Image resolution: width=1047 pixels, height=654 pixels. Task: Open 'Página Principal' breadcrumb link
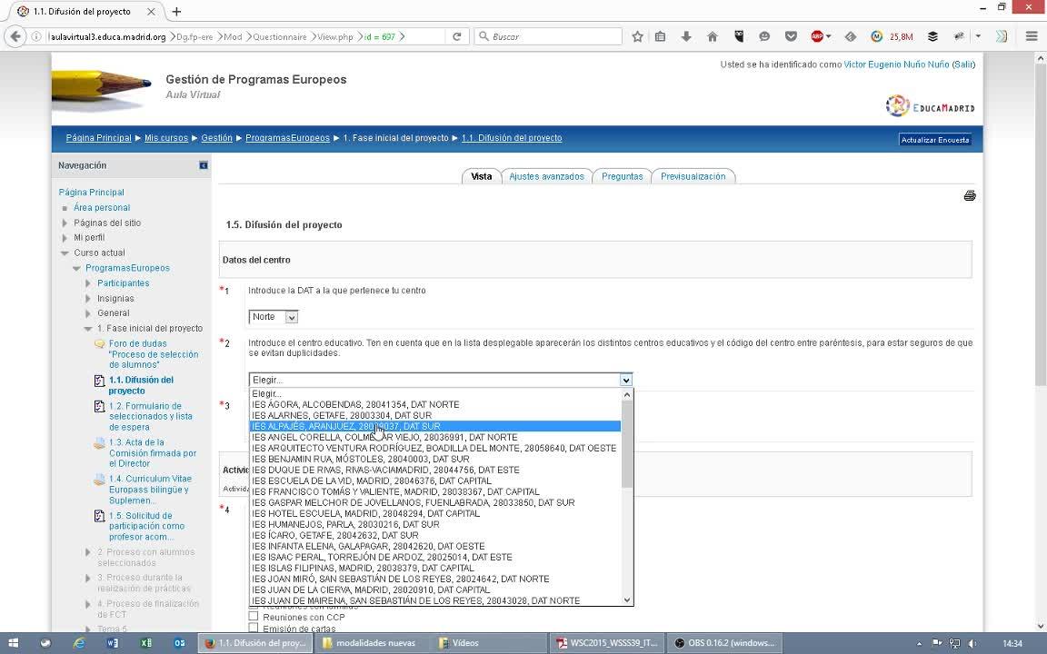click(99, 138)
